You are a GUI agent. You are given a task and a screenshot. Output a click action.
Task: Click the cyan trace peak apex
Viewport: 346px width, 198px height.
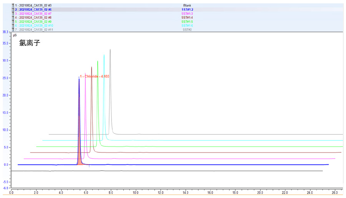tap(104, 55)
